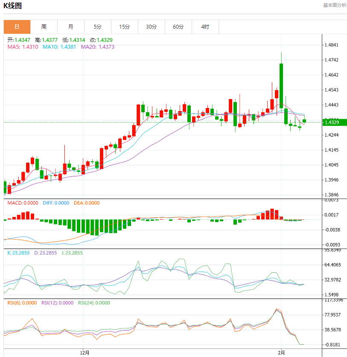Click the 1.4244 price axis label
The height and width of the screenshot is (357, 347).
click(332, 135)
